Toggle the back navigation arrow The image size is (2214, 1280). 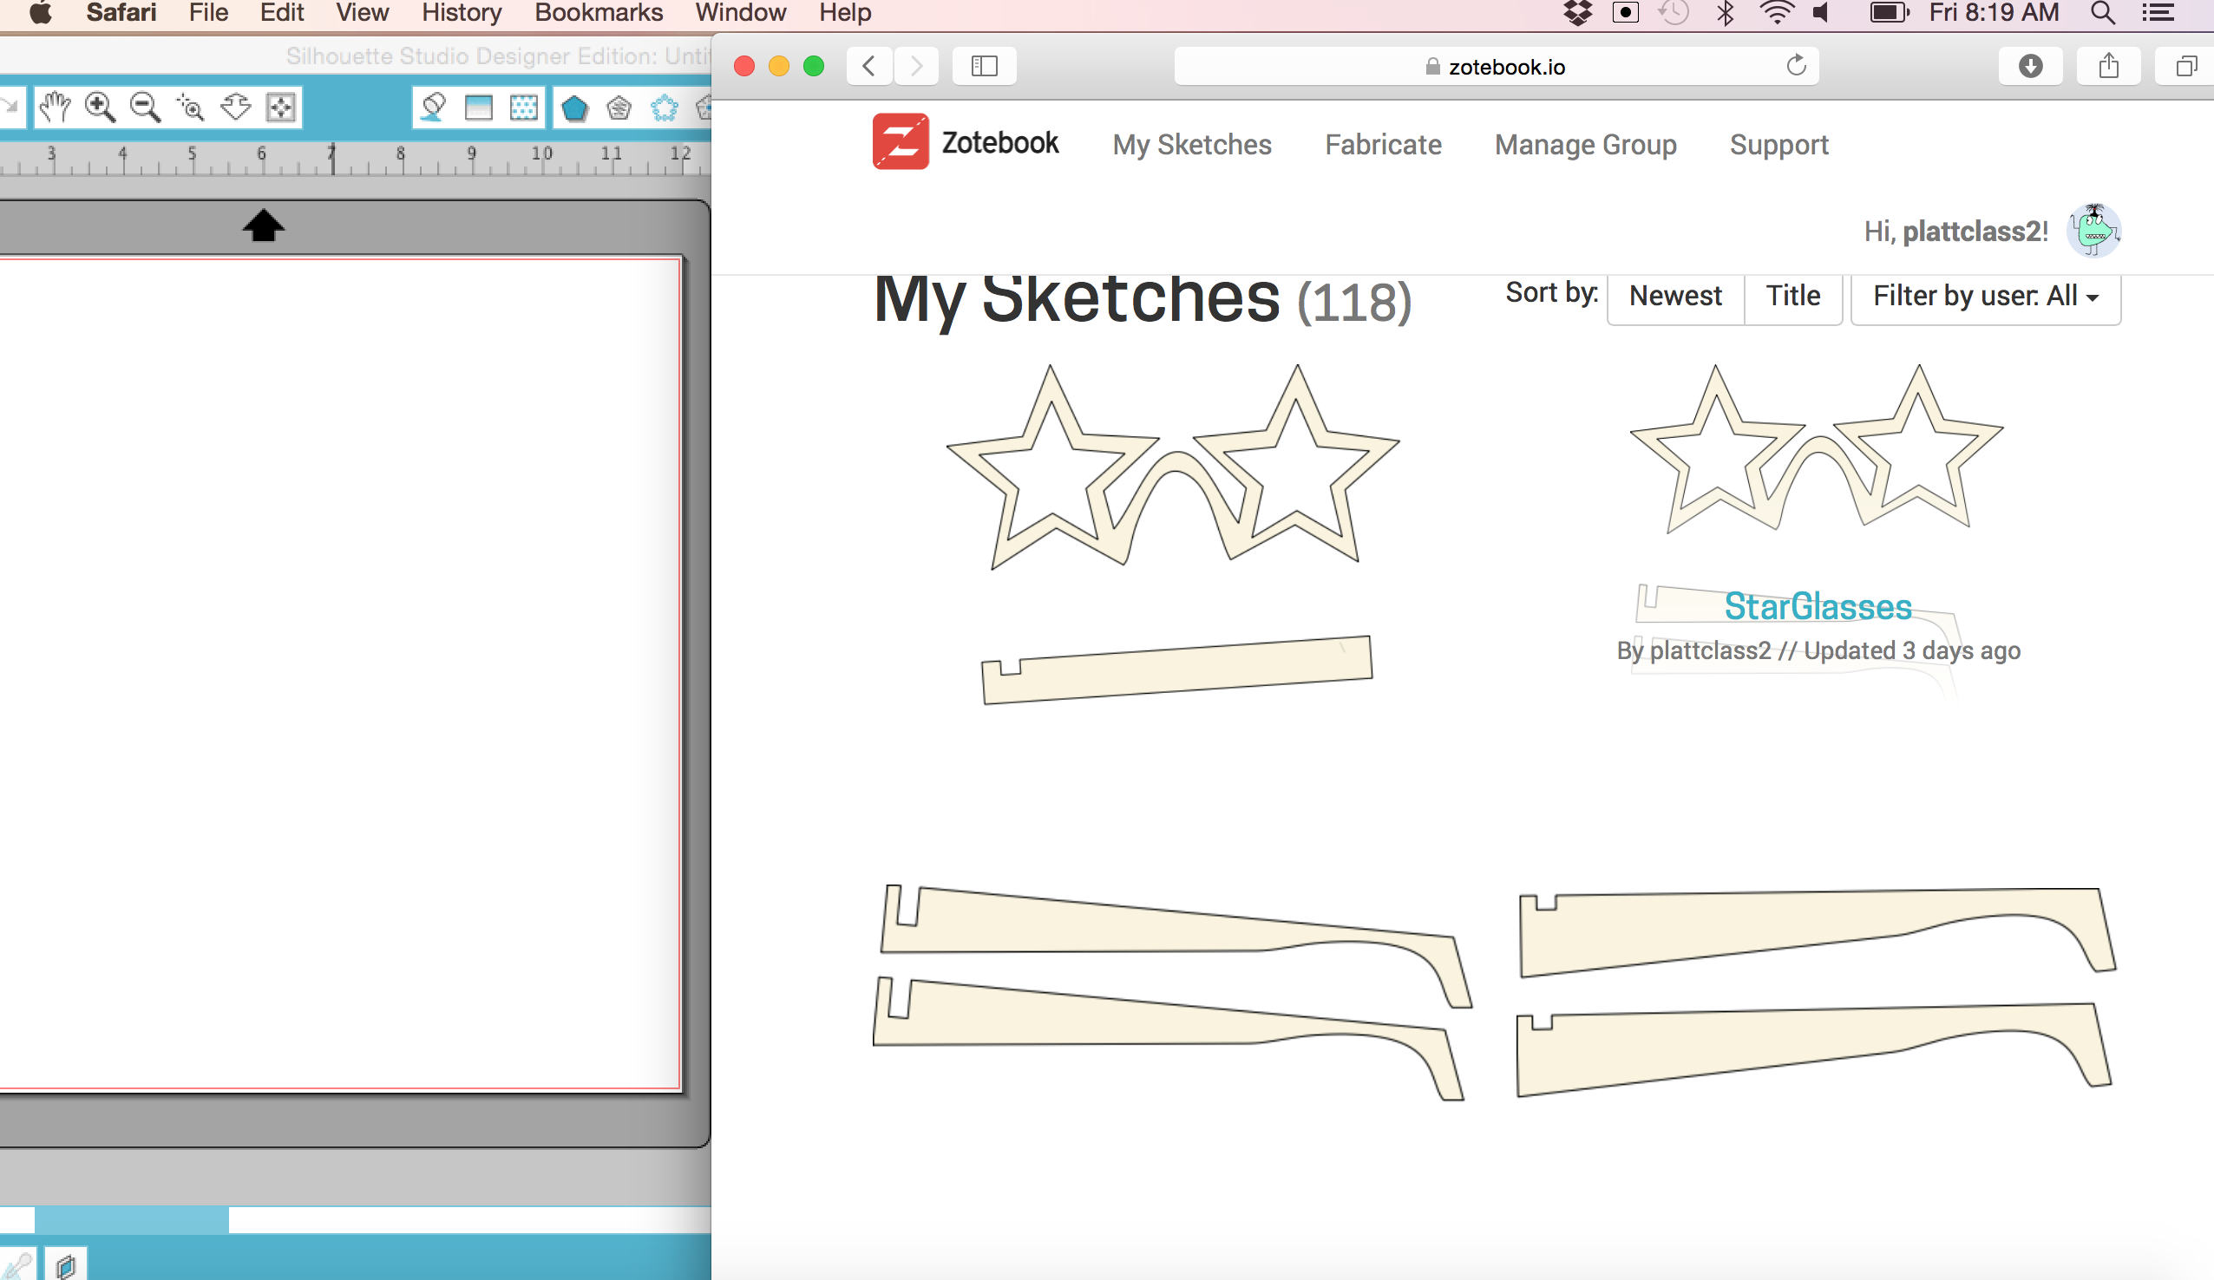coord(867,67)
